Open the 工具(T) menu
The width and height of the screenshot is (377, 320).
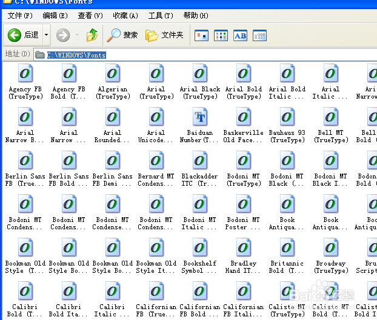pyautogui.click(x=161, y=16)
